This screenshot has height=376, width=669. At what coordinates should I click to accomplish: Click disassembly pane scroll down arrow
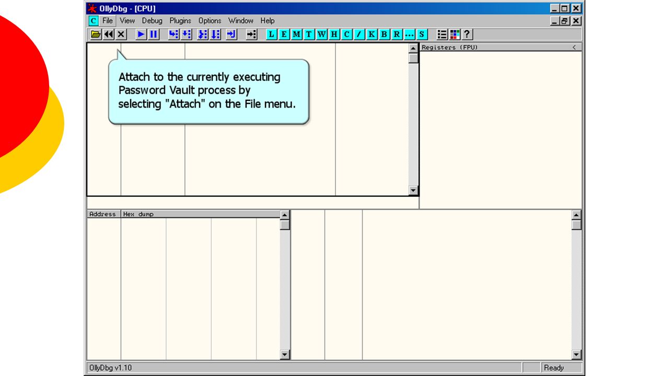pyautogui.click(x=413, y=191)
